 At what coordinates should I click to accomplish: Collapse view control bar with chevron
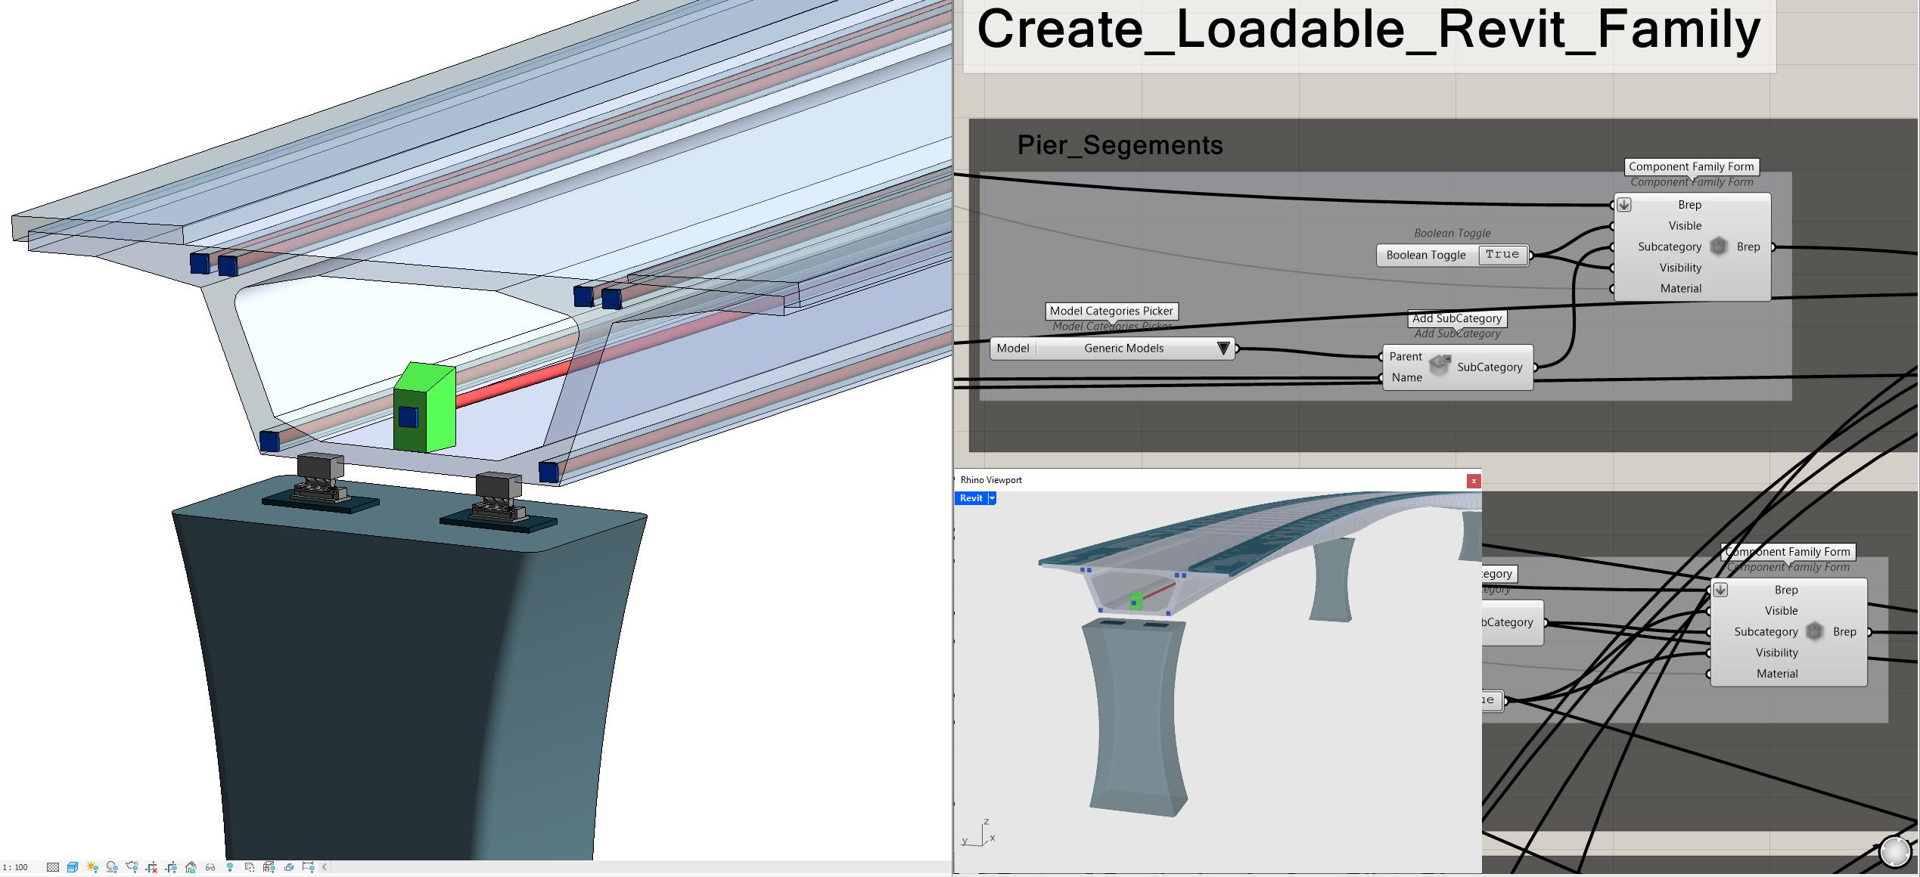tap(325, 867)
